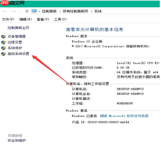Click the 计算机描述 label

pyautogui.click(x=82, y=99)
